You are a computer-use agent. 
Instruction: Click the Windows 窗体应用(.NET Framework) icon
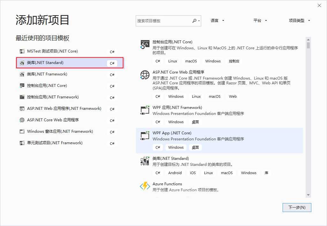[x=22, y=131]
